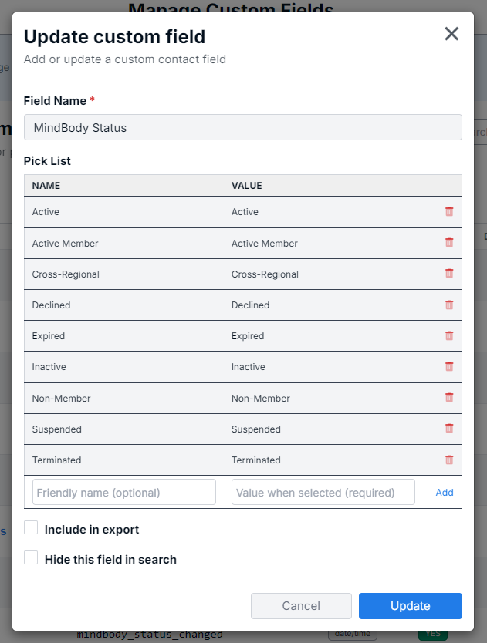This screenshot has width=487, height=643.
Task: Trash the Declined pick list value
Action: 449,305
